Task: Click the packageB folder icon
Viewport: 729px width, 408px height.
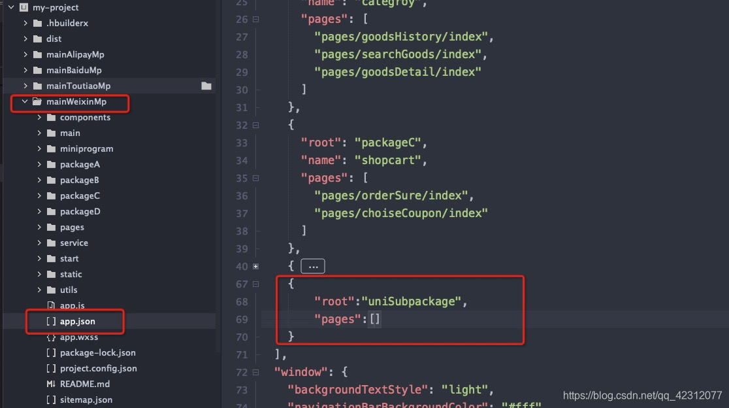Action: pyautogui.click(x=52, y=180)
